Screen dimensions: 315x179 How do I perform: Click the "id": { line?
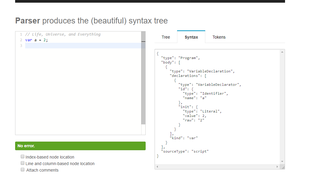(186, 89)
